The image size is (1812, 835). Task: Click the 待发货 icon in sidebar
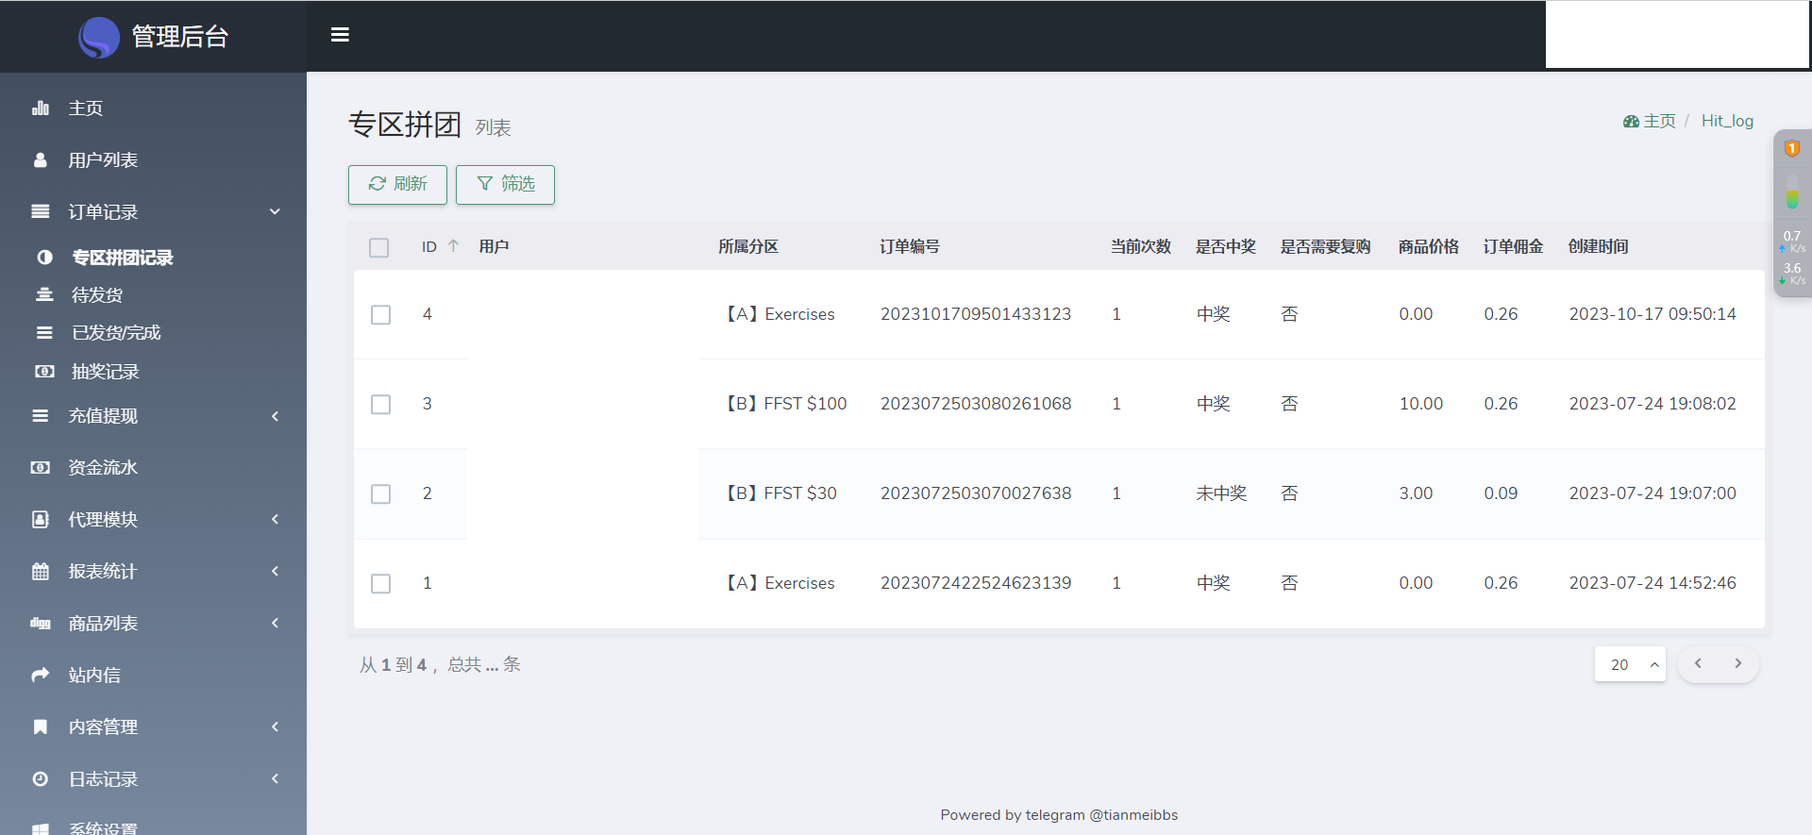pyautogui.click(x=44, y=295)
